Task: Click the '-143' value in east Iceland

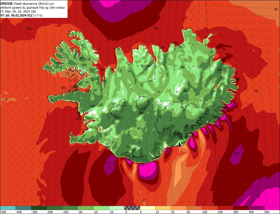Action: 219,70
